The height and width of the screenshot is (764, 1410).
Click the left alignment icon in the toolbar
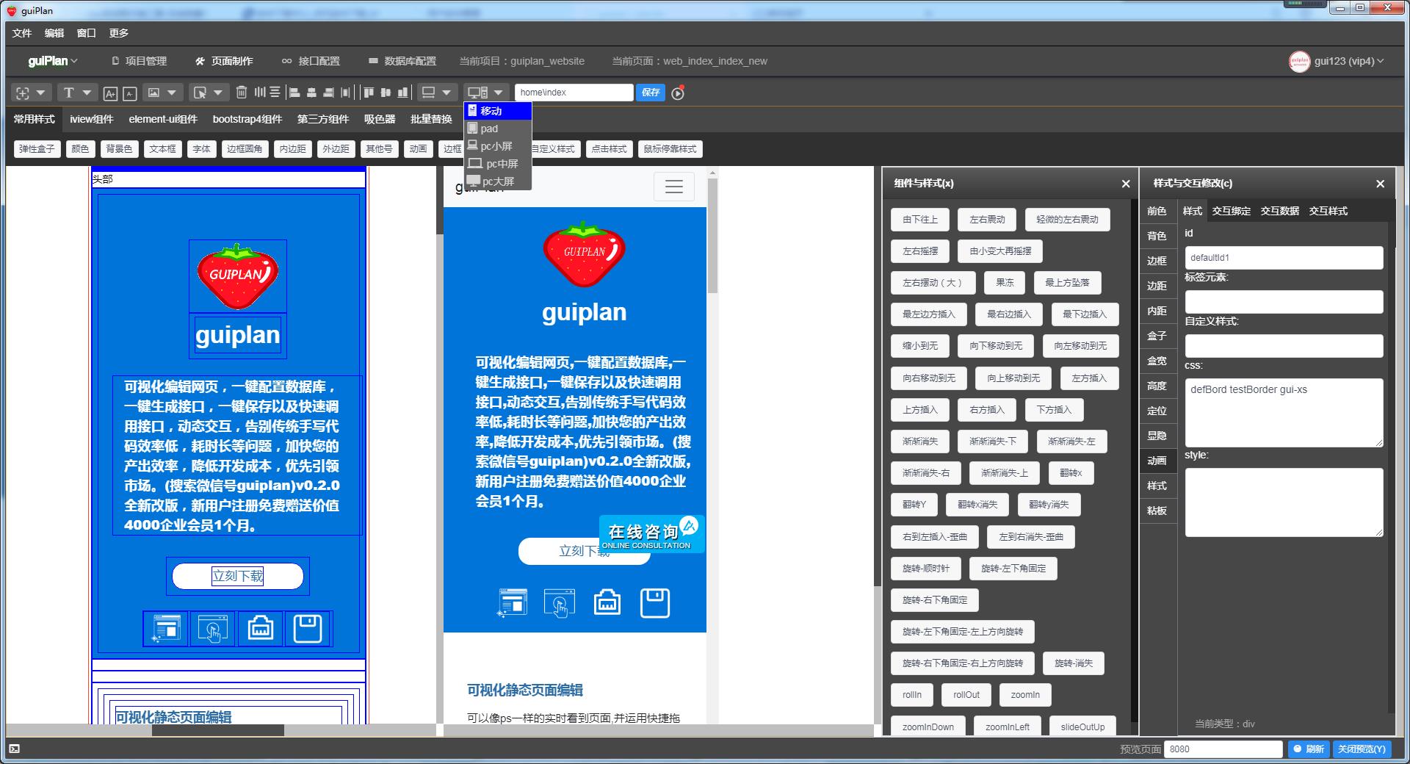[293, 93]
